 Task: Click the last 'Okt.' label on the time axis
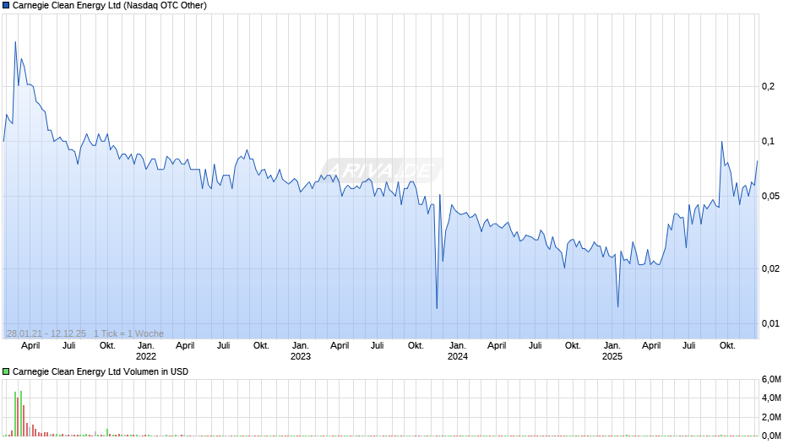727,346
